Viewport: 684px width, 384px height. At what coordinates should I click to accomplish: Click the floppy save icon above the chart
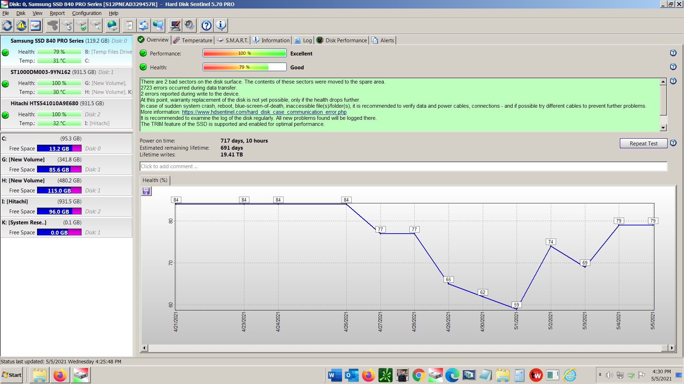coord(146,191)
